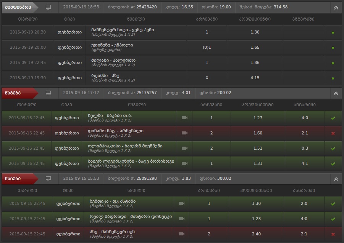Click green checkmark on რეალ მადრიდი row
The height and width of the screenshot is (243, 344).
[333, 219]
